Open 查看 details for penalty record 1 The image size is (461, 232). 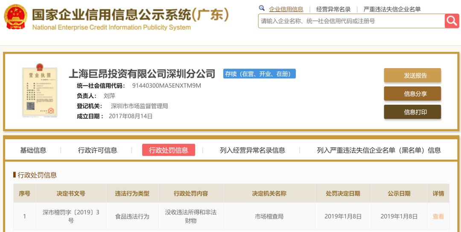point(438,216)
